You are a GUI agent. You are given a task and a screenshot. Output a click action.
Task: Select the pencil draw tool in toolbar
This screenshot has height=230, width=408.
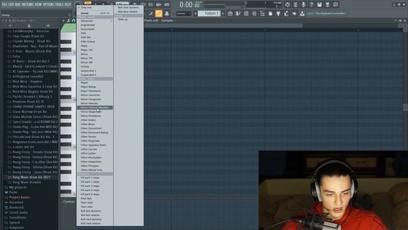159,13
